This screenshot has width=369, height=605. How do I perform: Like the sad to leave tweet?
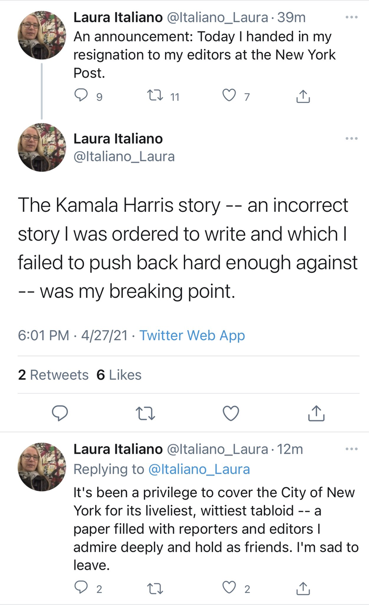click(x=230, y=587)
